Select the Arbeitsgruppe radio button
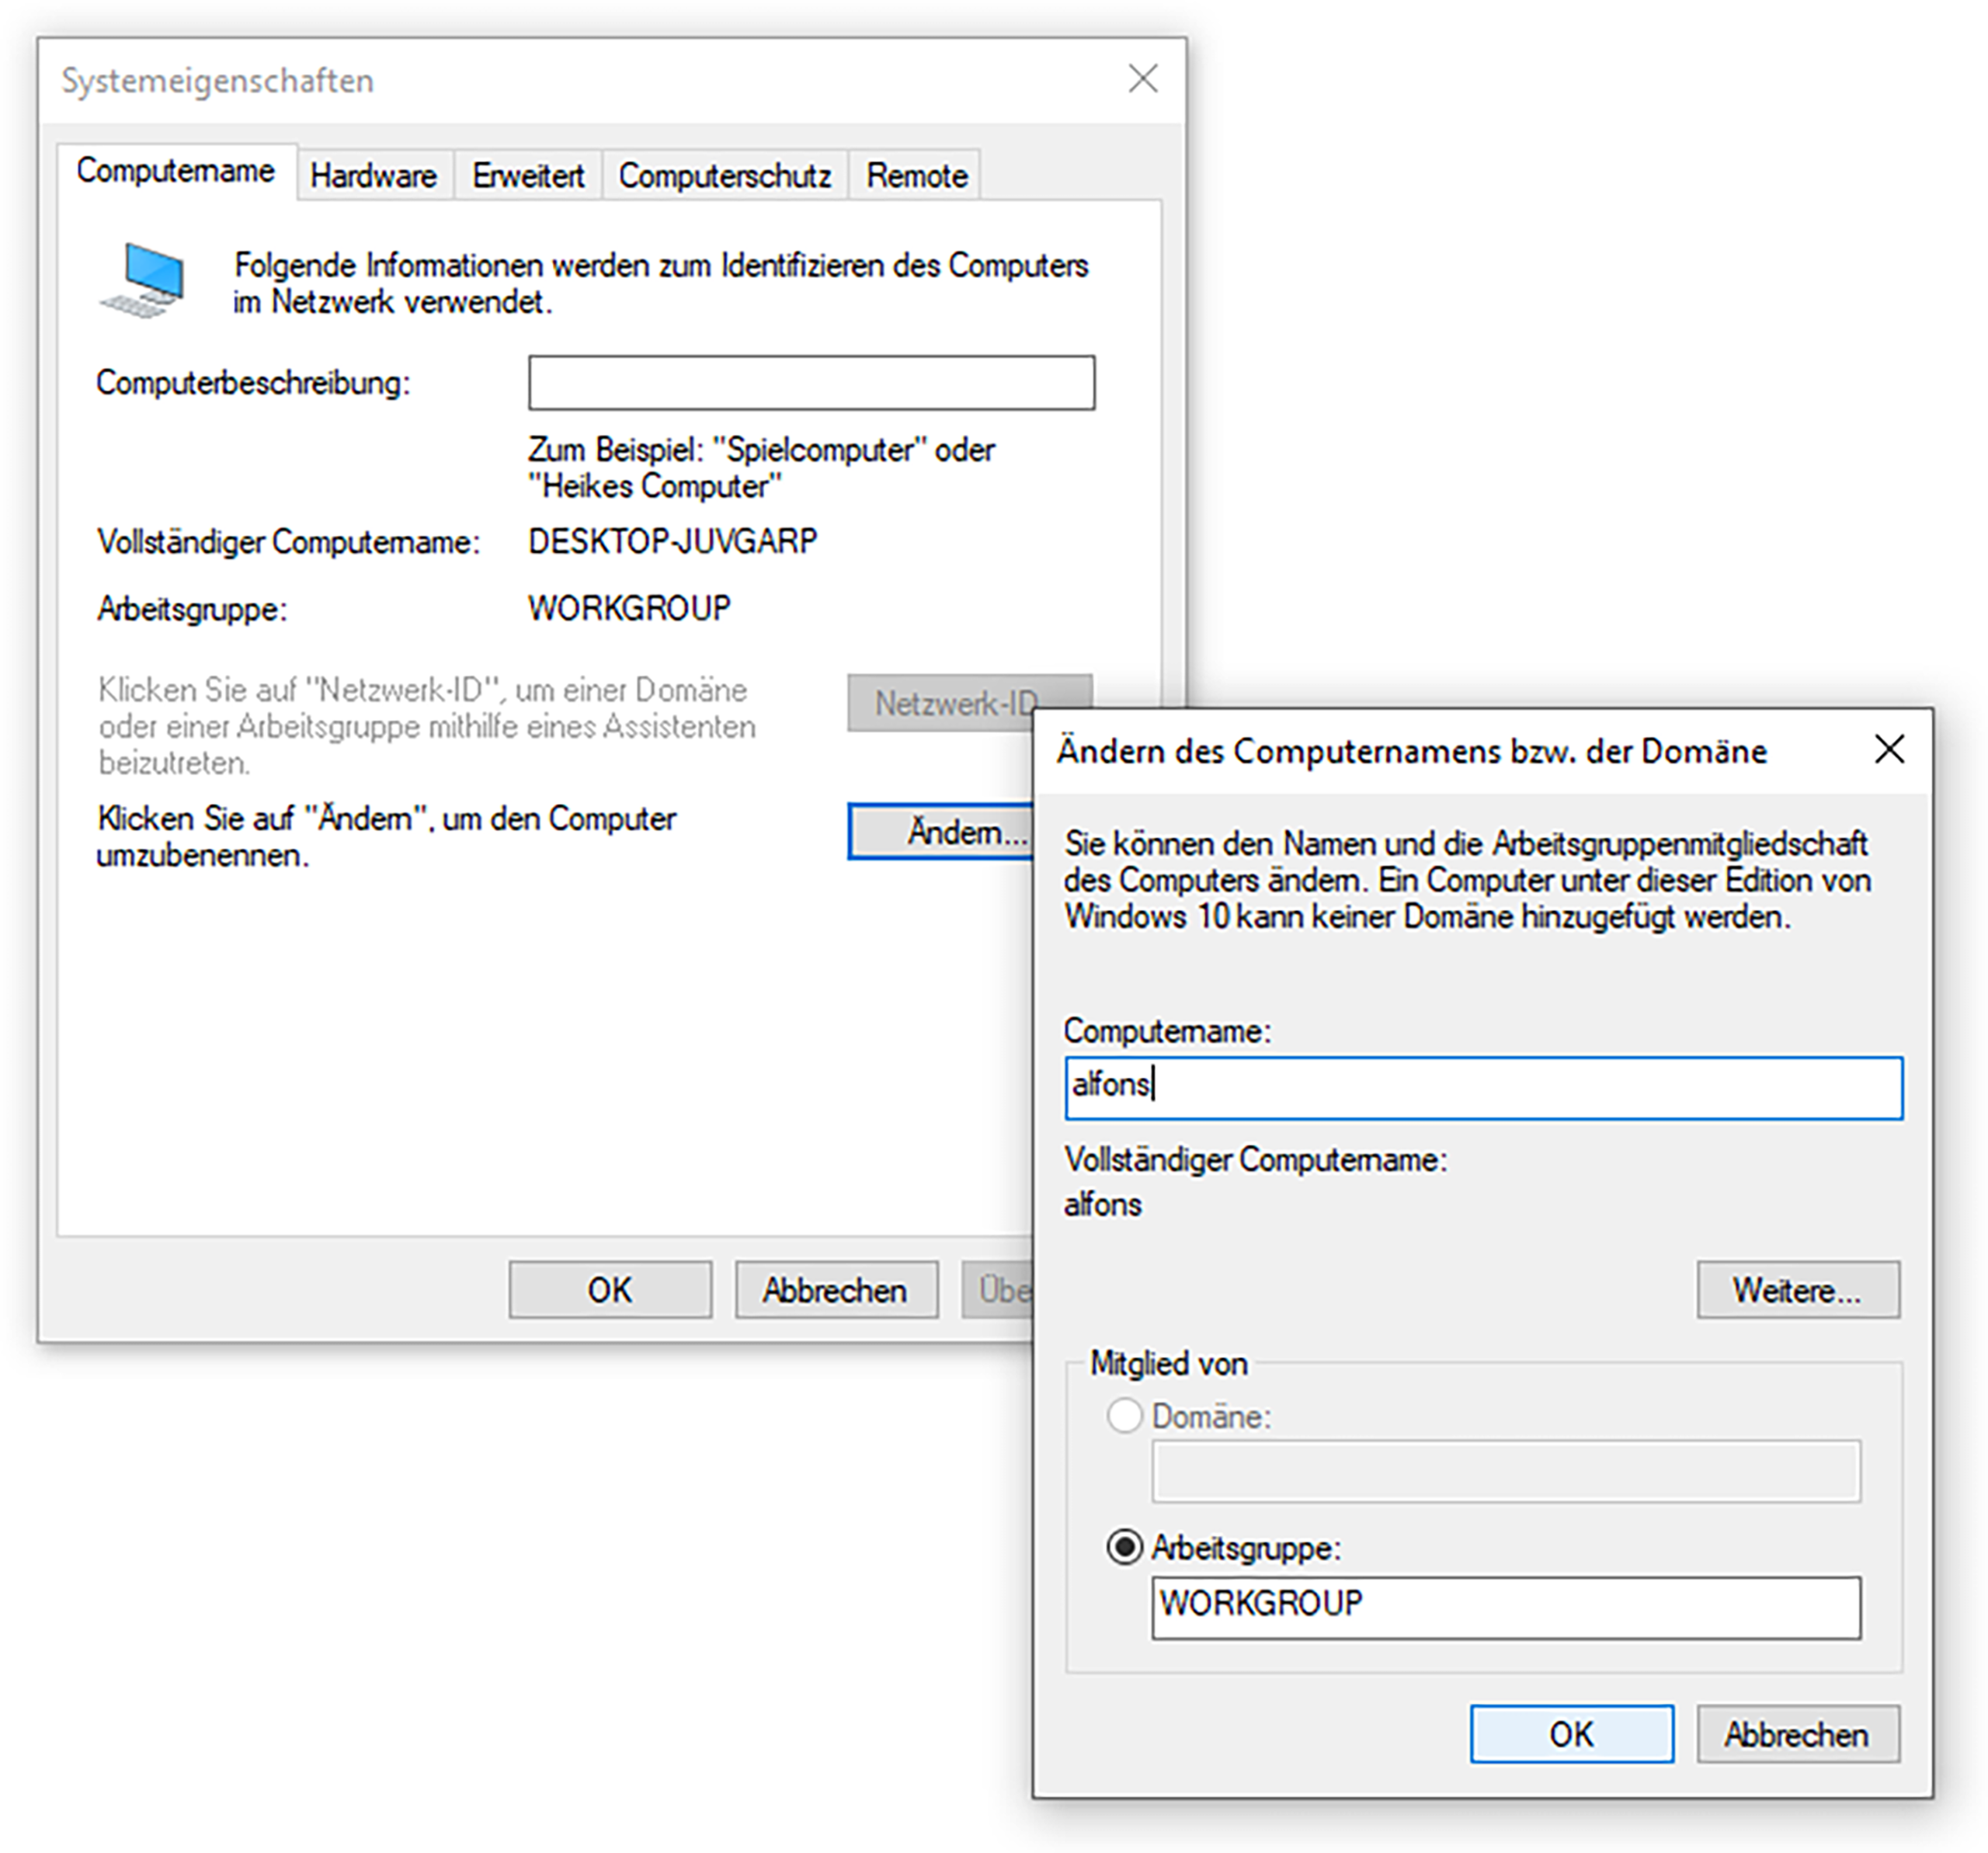 [1125, 1547]
